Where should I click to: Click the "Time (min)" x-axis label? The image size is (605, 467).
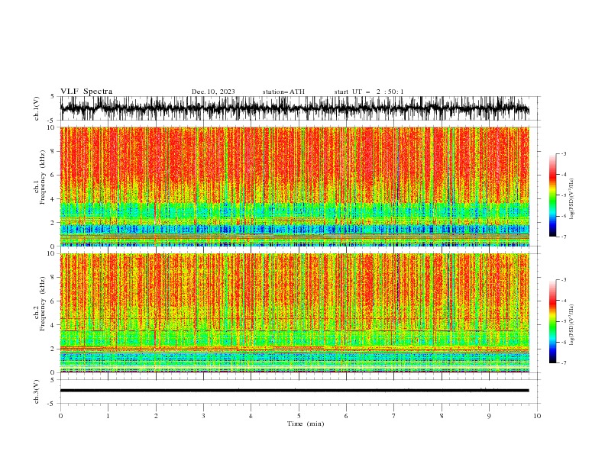306,424
